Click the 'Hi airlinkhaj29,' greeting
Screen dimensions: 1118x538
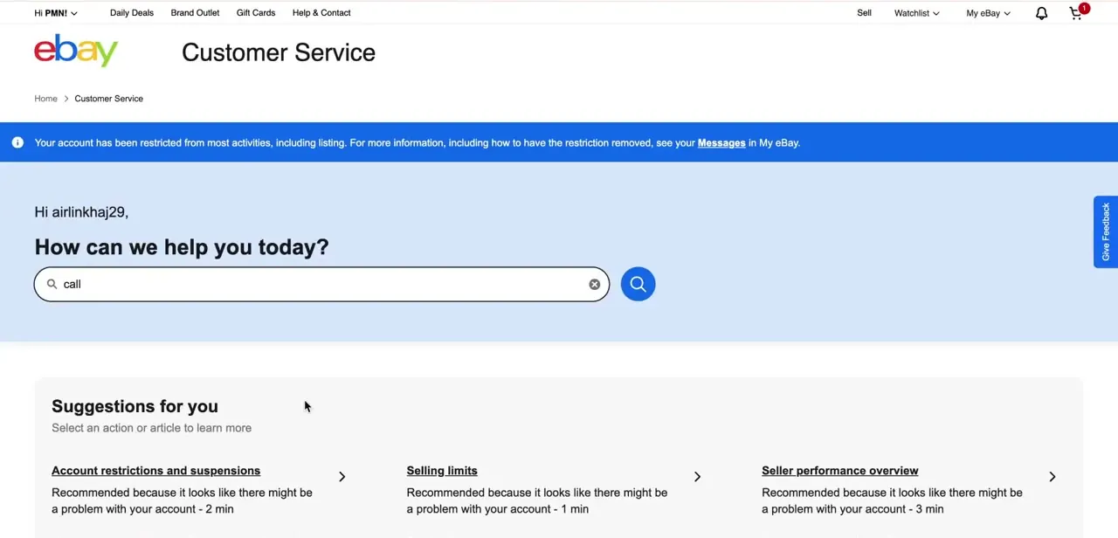(81, 212)
